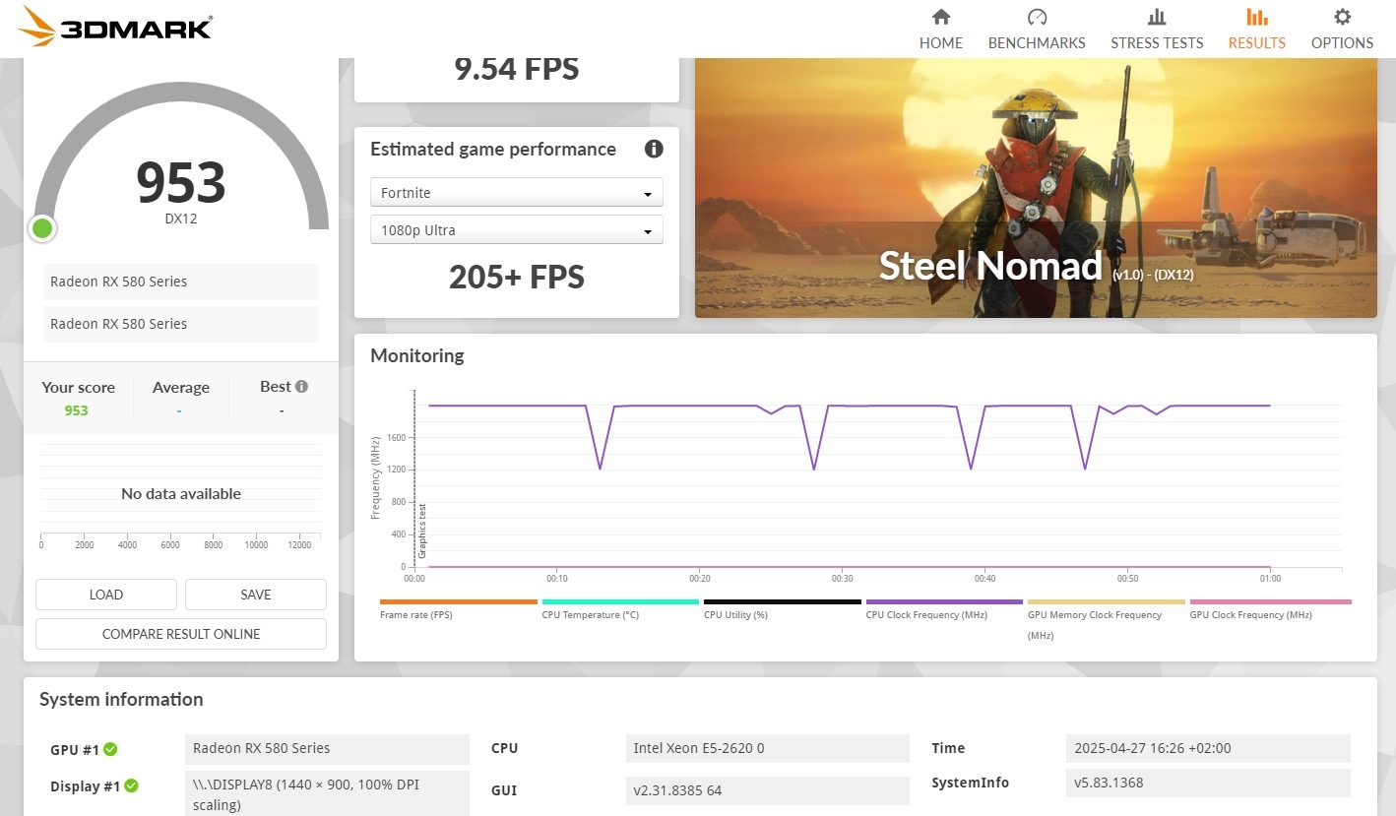Image resolution: width=1396 pixels, height=816 pixels.
Task: Open the 1080p Ultra resolution dropdown
Action: pyautogui.click(x=517, y=230)
